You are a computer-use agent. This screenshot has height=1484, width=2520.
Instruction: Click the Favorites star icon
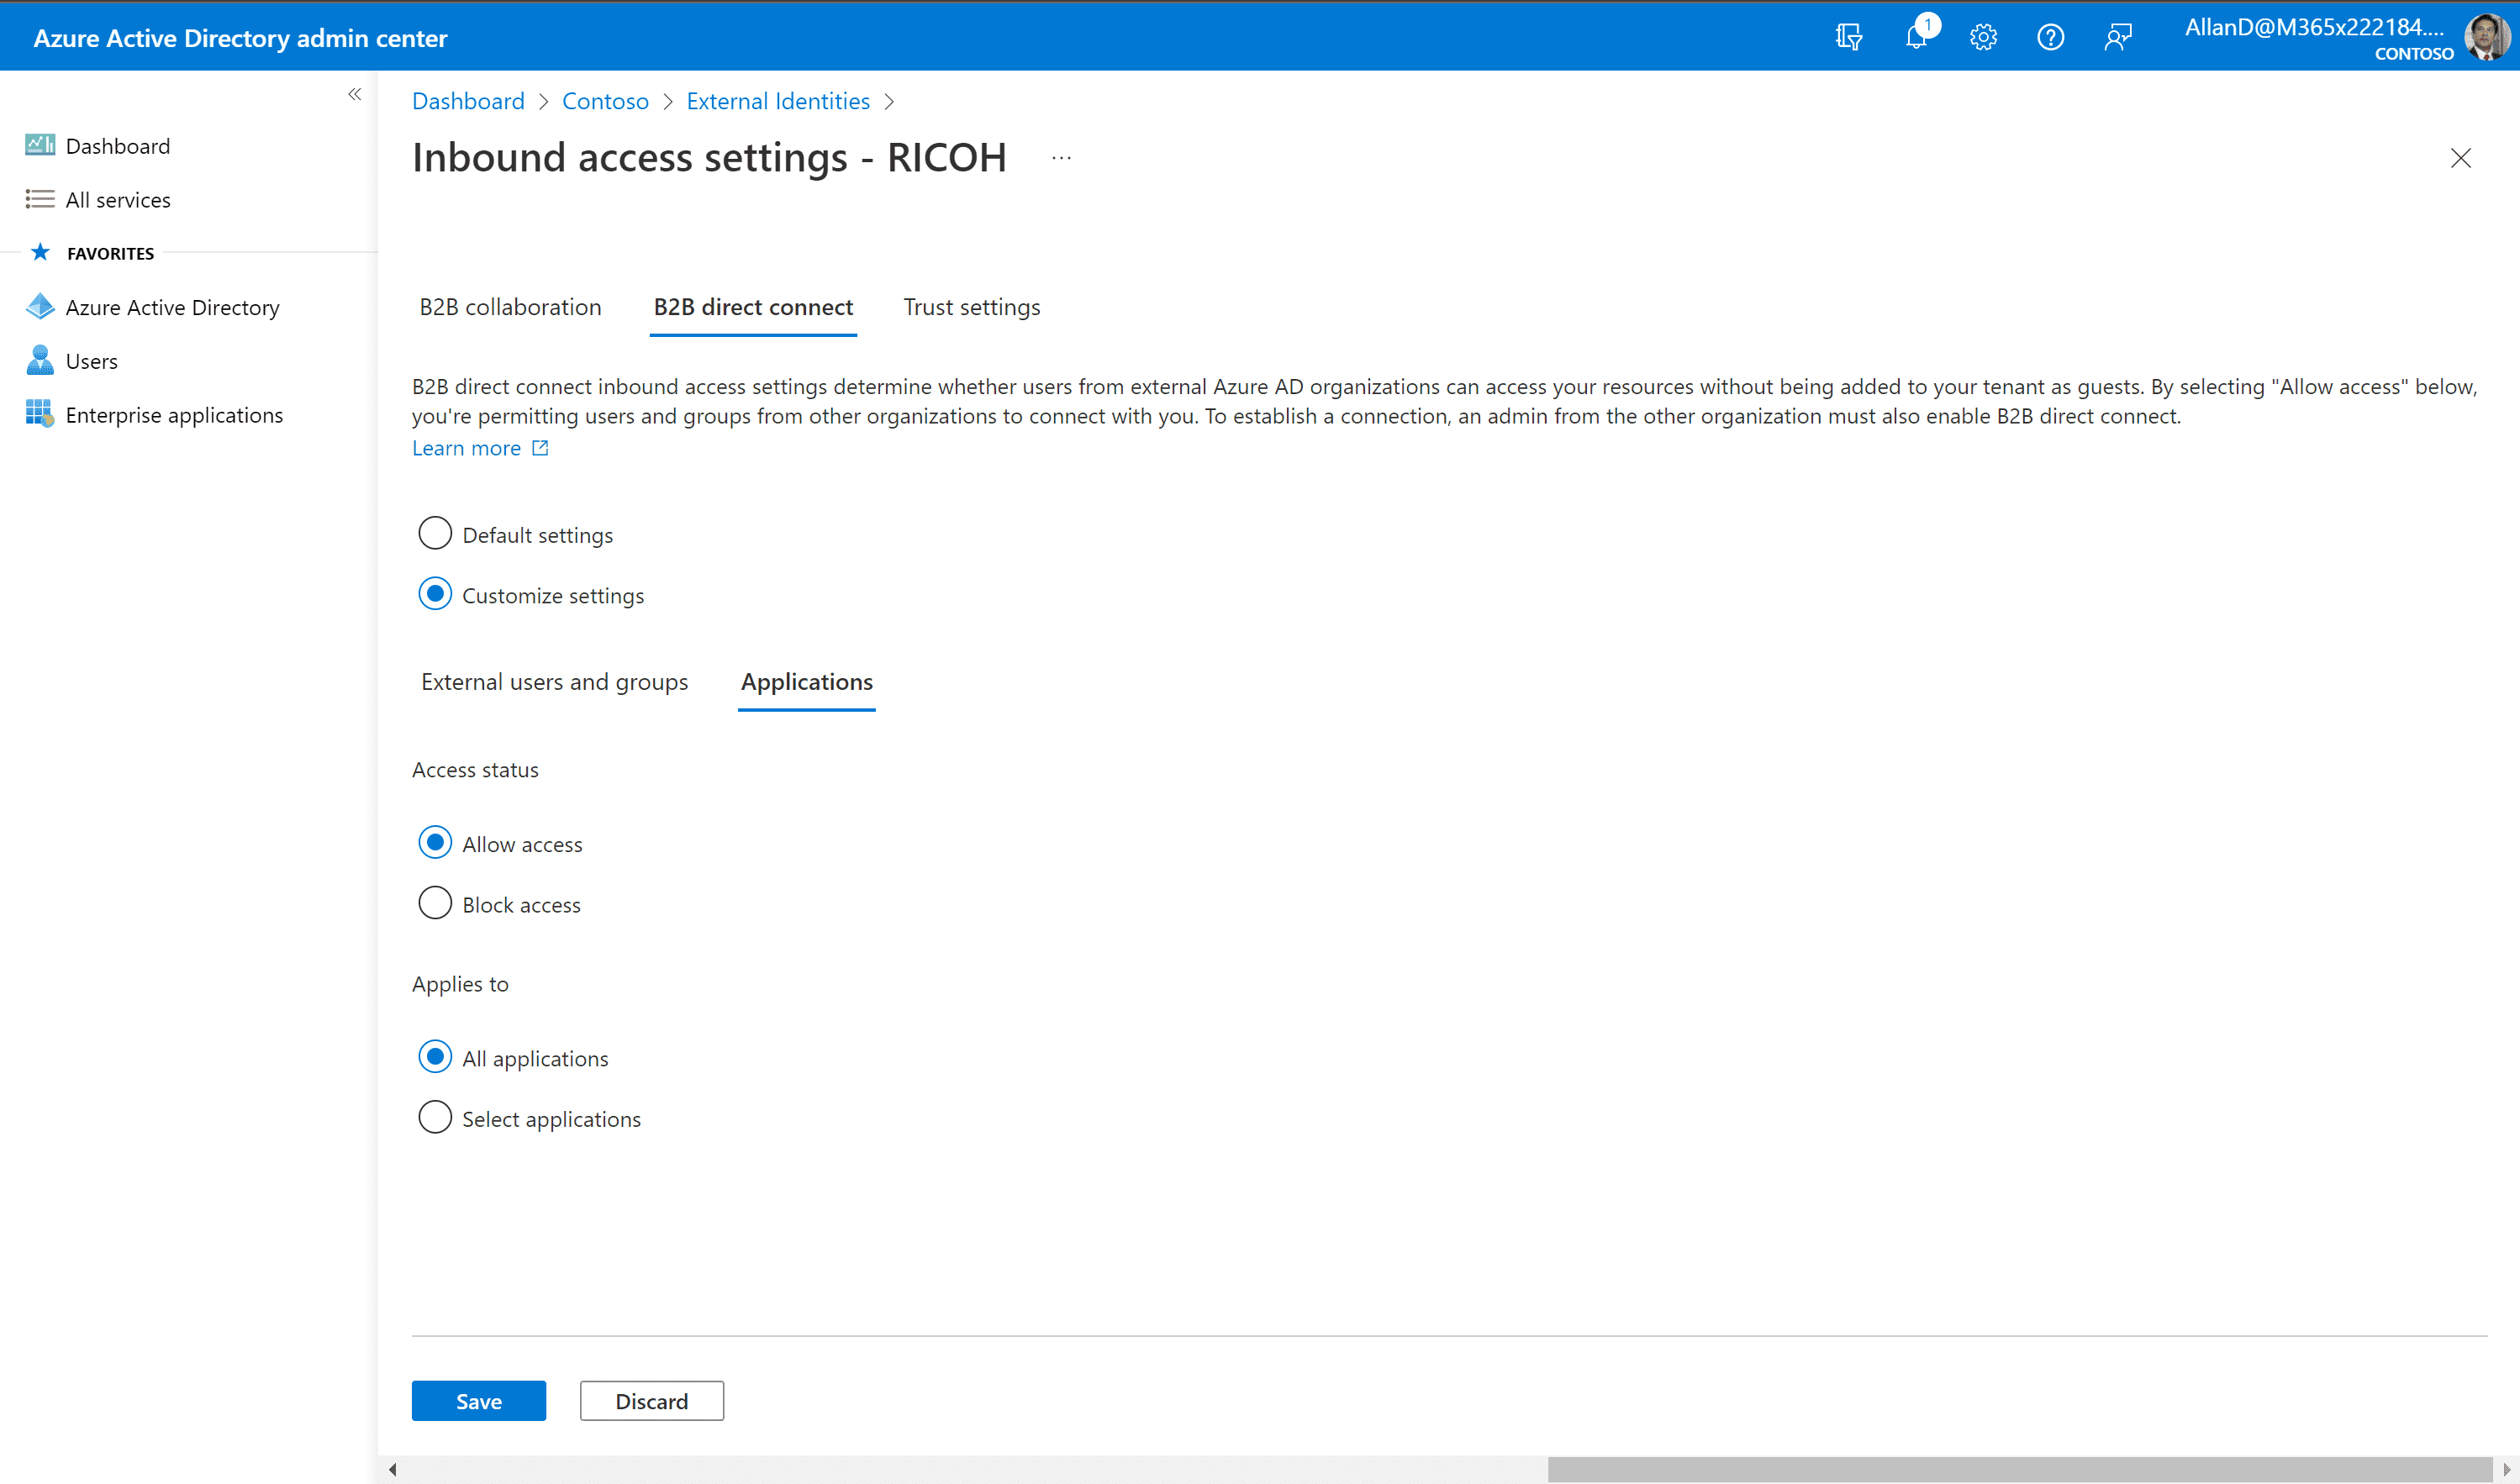40,252
